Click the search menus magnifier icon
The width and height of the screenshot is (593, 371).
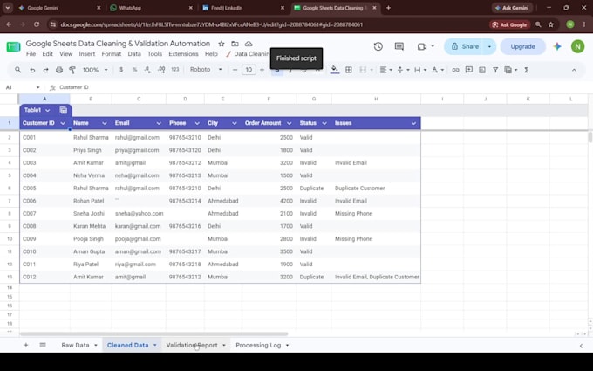(x=17, y=70)
